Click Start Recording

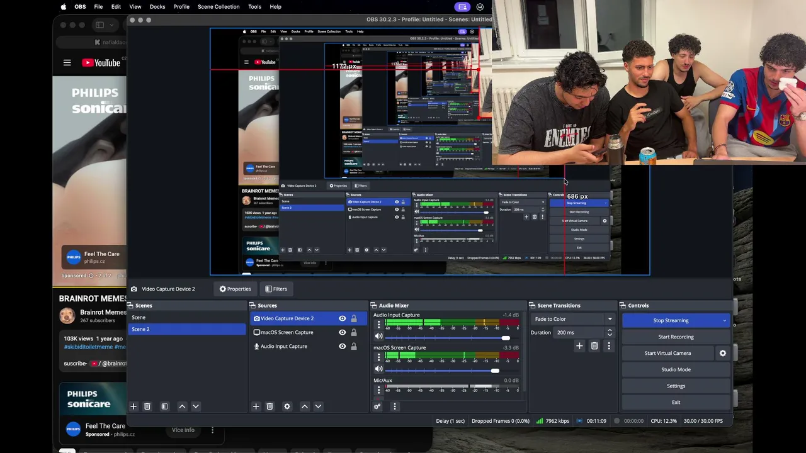[x=676, y=337]
